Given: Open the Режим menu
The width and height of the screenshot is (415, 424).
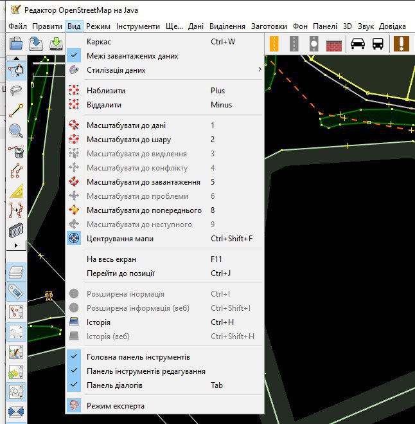Looking at the screenshot, I should [x=98, y=26].
